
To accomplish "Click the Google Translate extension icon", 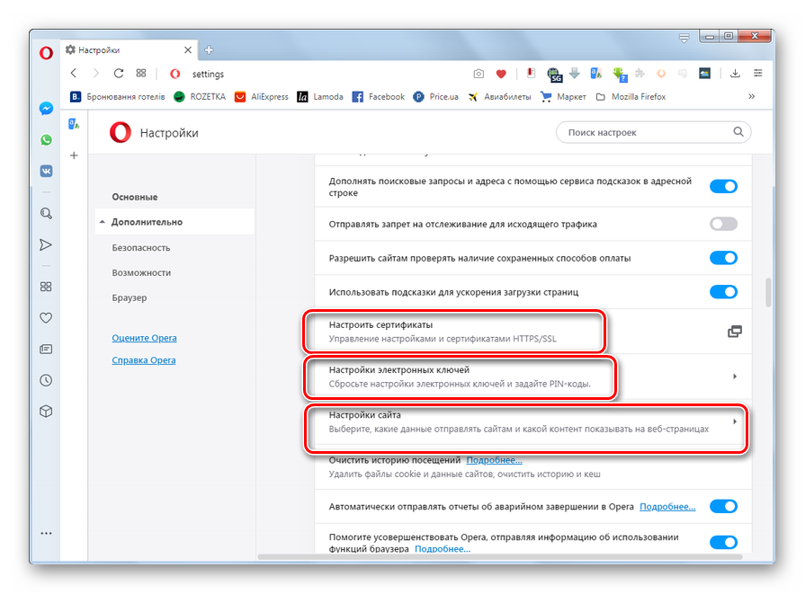I will point(596,74).
